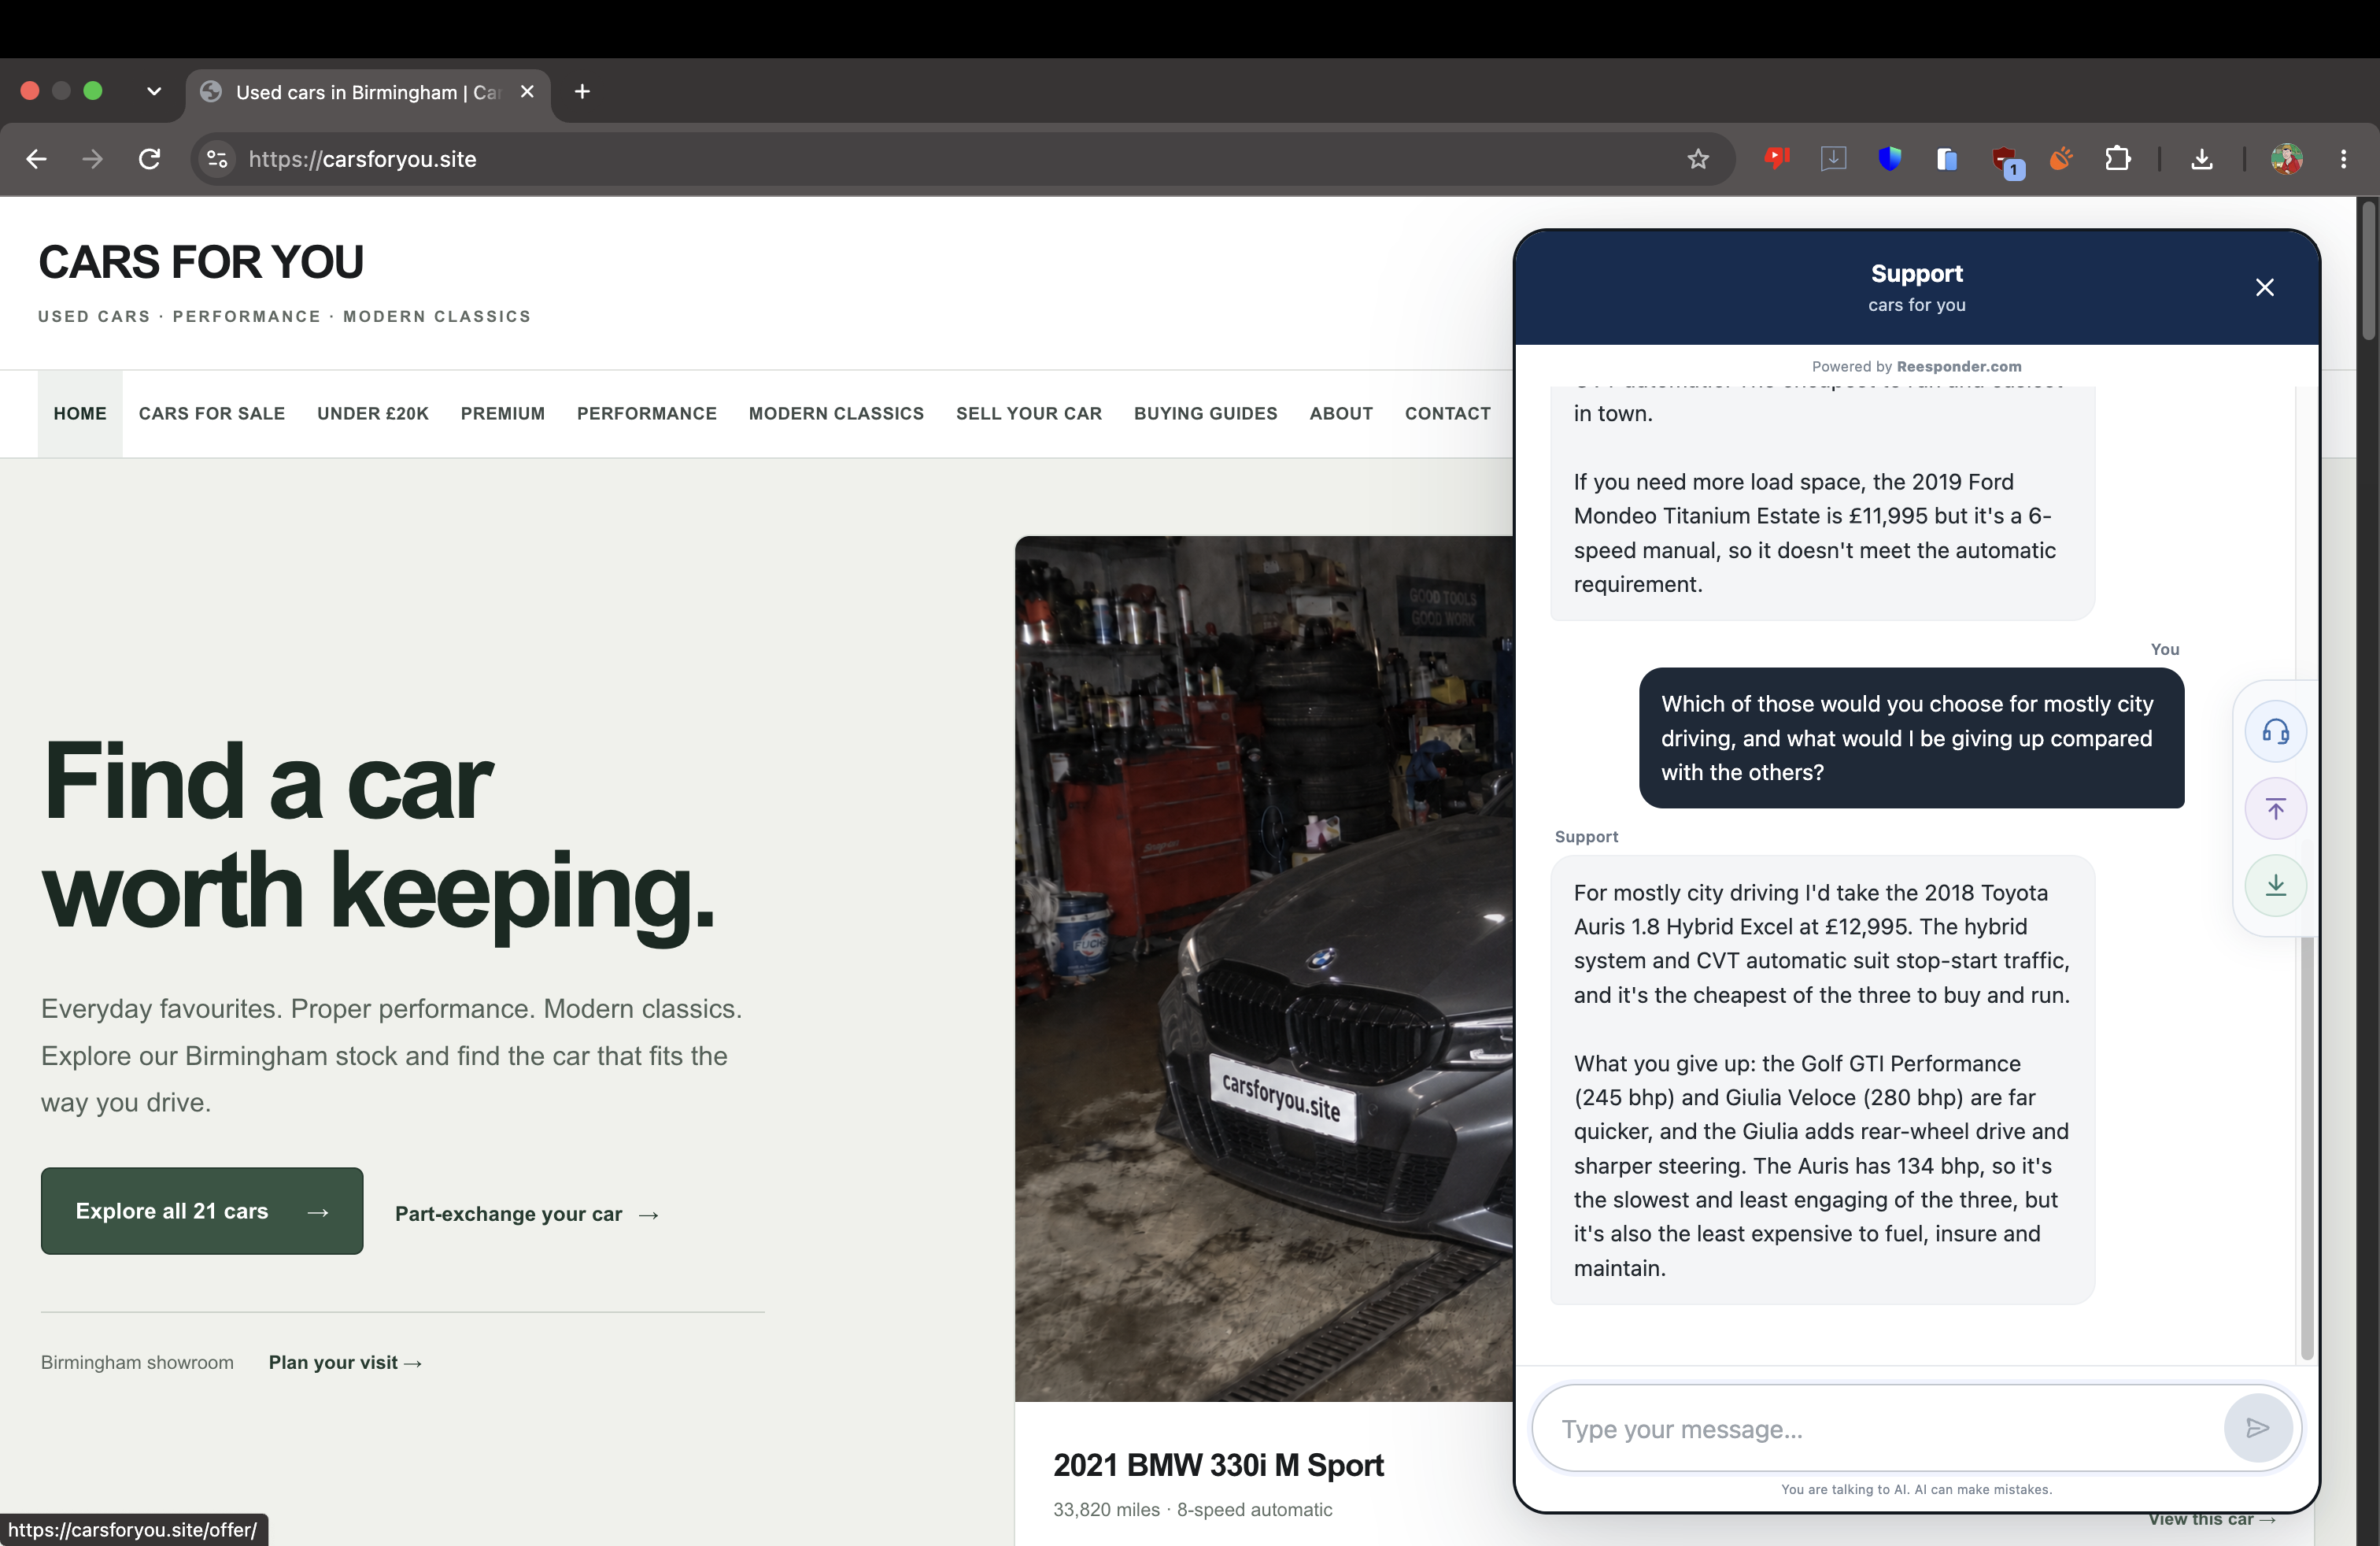Open the Chrome three-dot menu

2343,159
